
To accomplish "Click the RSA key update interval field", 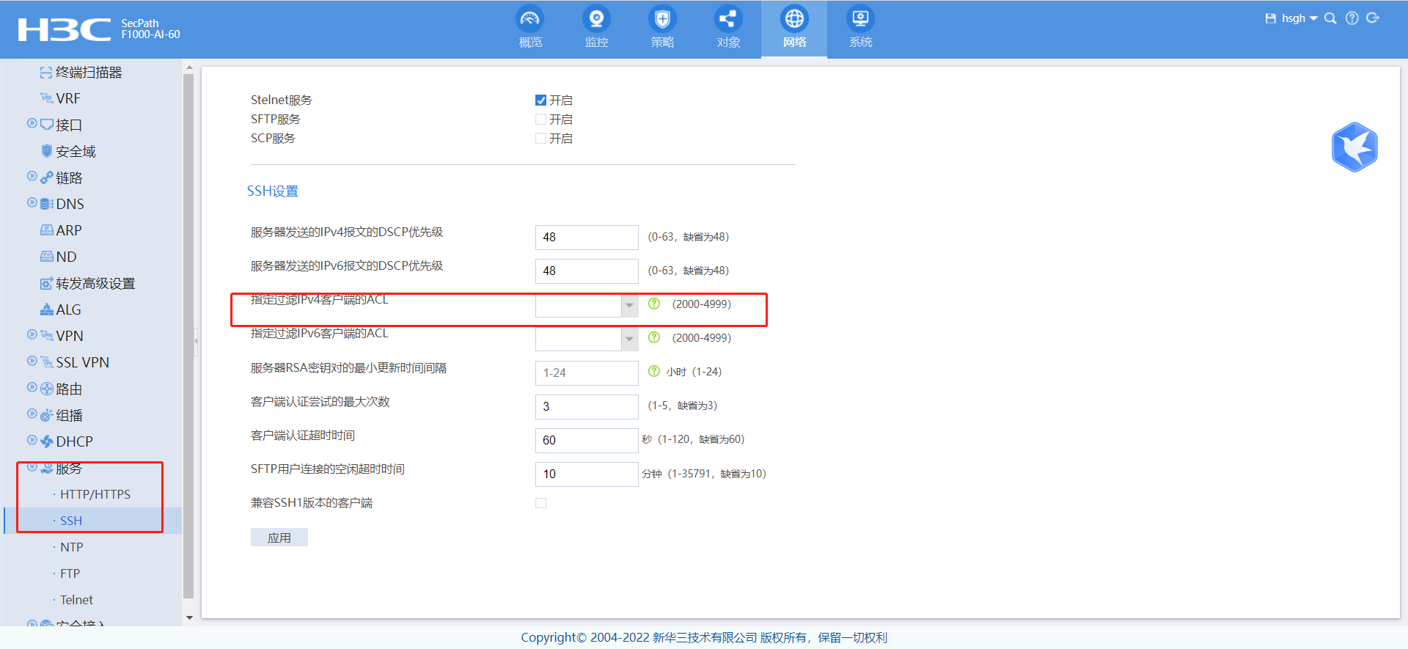I will pos(587,373).
